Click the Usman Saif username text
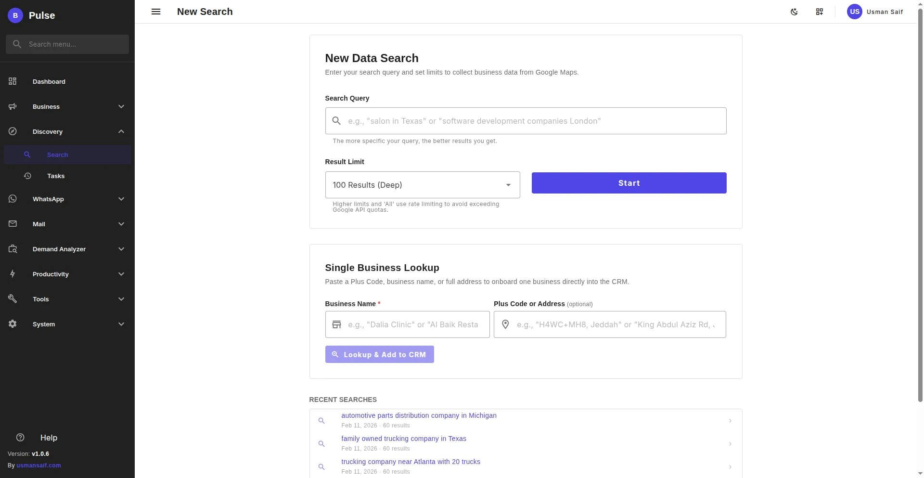The height and width of the screenshot is (478, 924). coord(885,12)
